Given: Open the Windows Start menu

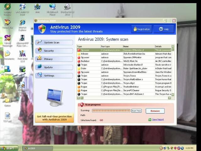Looking at the screenshot, I should tap(8, 148).
